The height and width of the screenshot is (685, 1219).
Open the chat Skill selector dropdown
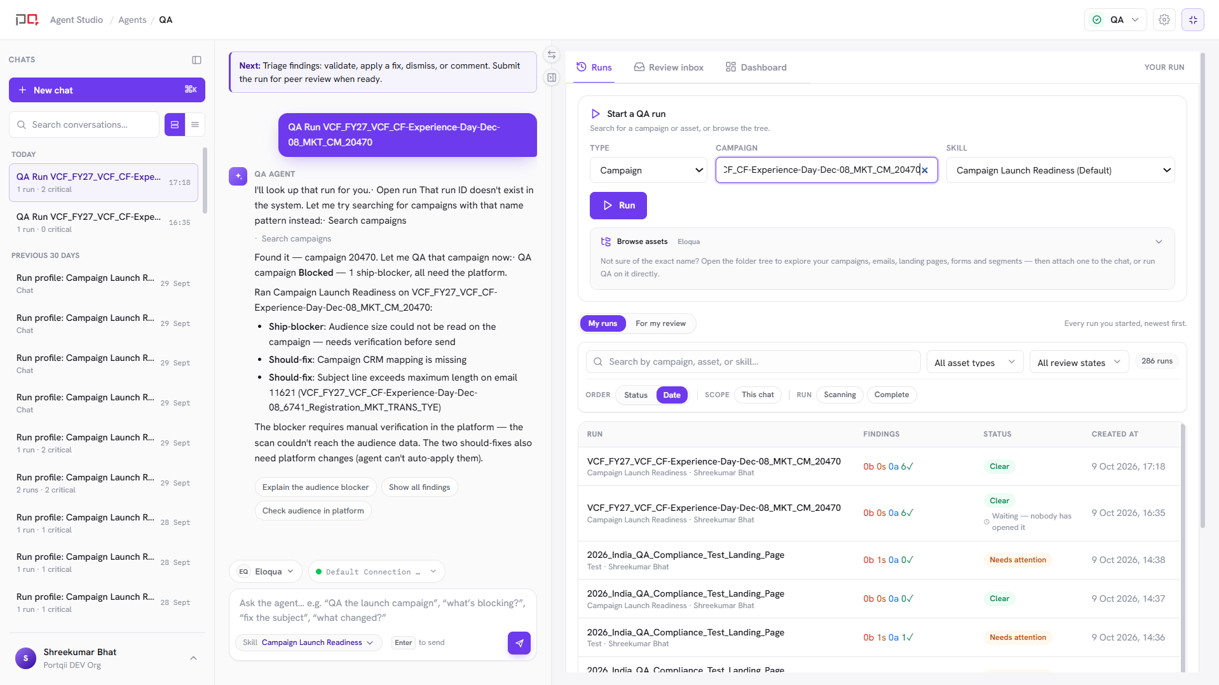coord(309,642)
